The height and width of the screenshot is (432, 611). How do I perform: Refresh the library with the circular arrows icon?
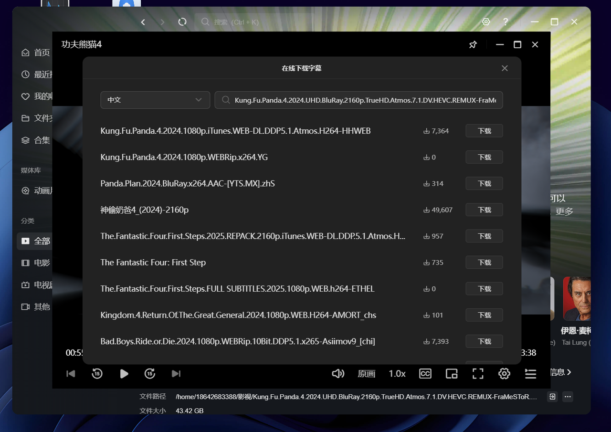[182, 22]
